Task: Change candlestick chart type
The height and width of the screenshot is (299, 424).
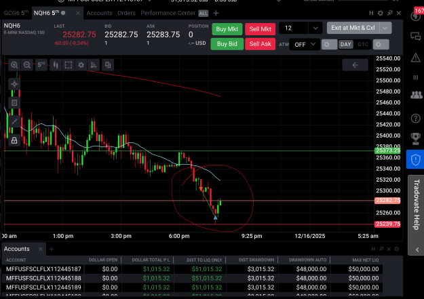Action: (56, 65)
